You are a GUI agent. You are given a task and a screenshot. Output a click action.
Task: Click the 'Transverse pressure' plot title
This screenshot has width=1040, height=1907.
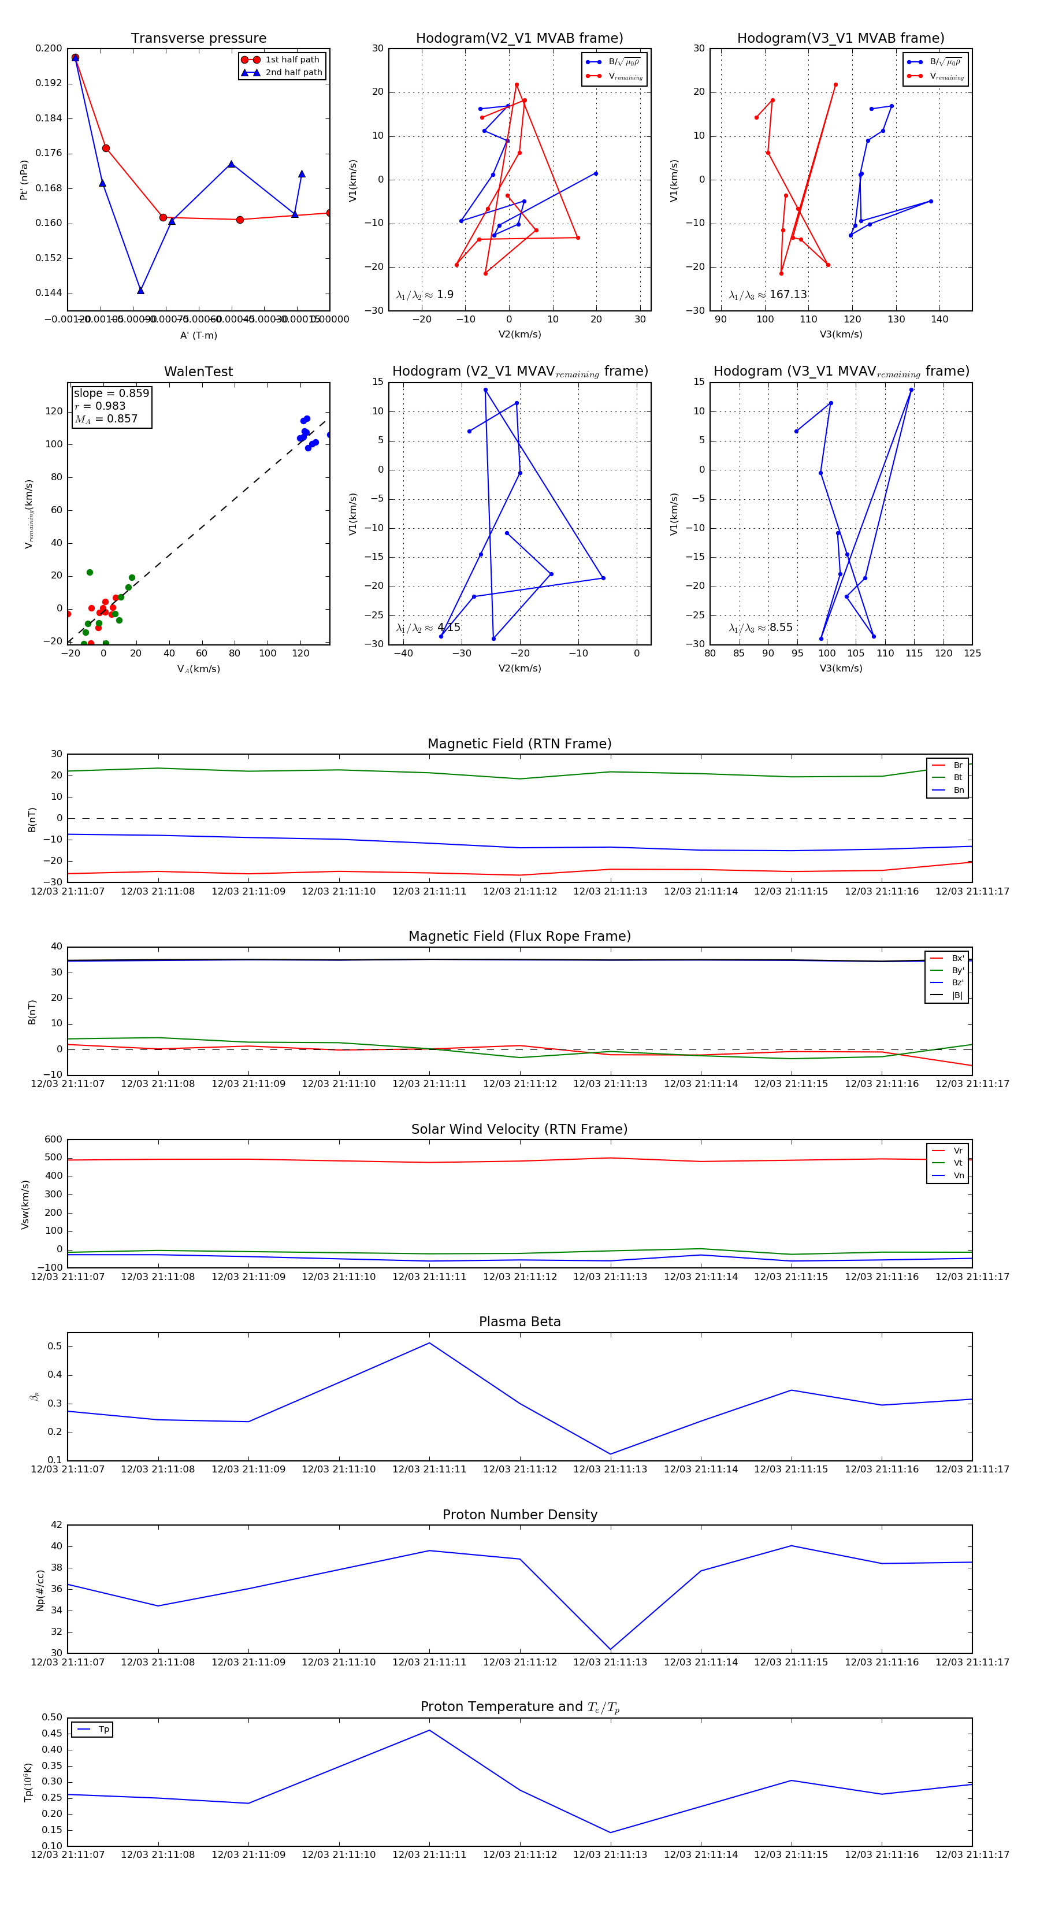(198, 38)
